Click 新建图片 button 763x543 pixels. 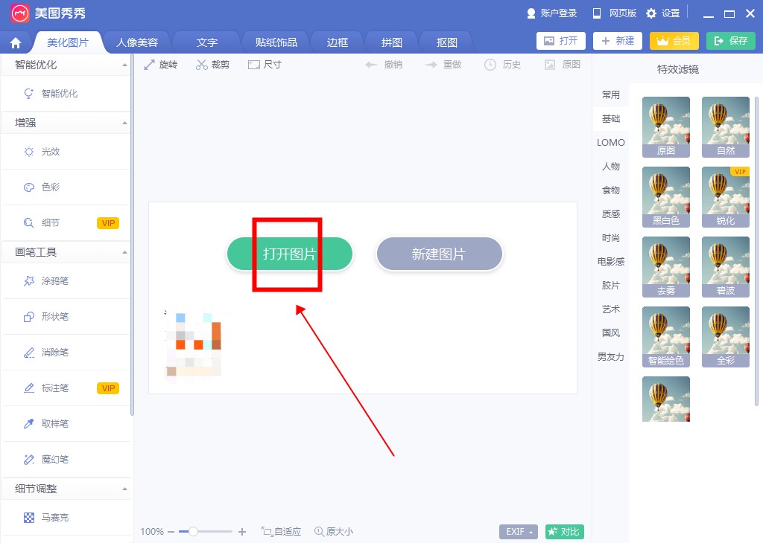(439, 254)
